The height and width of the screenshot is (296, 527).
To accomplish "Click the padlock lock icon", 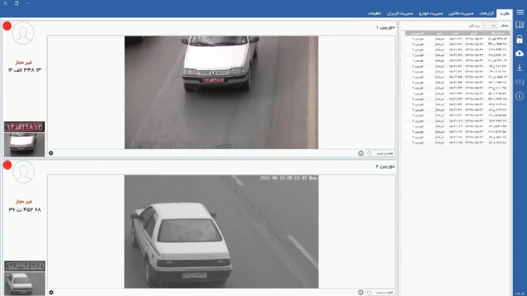I will tap(520, 39).
